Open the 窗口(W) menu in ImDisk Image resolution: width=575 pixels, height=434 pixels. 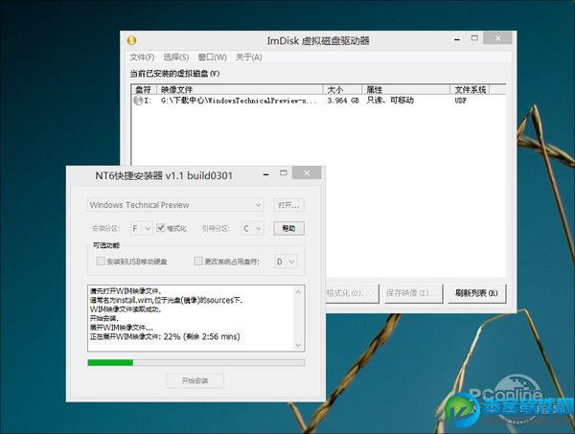pyautogui.click(x=212, y=57)
